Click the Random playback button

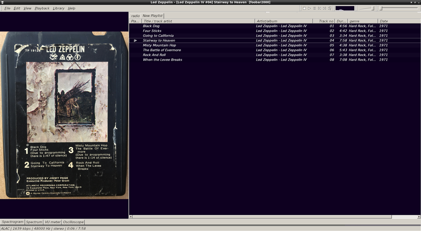tap(330, 8)
